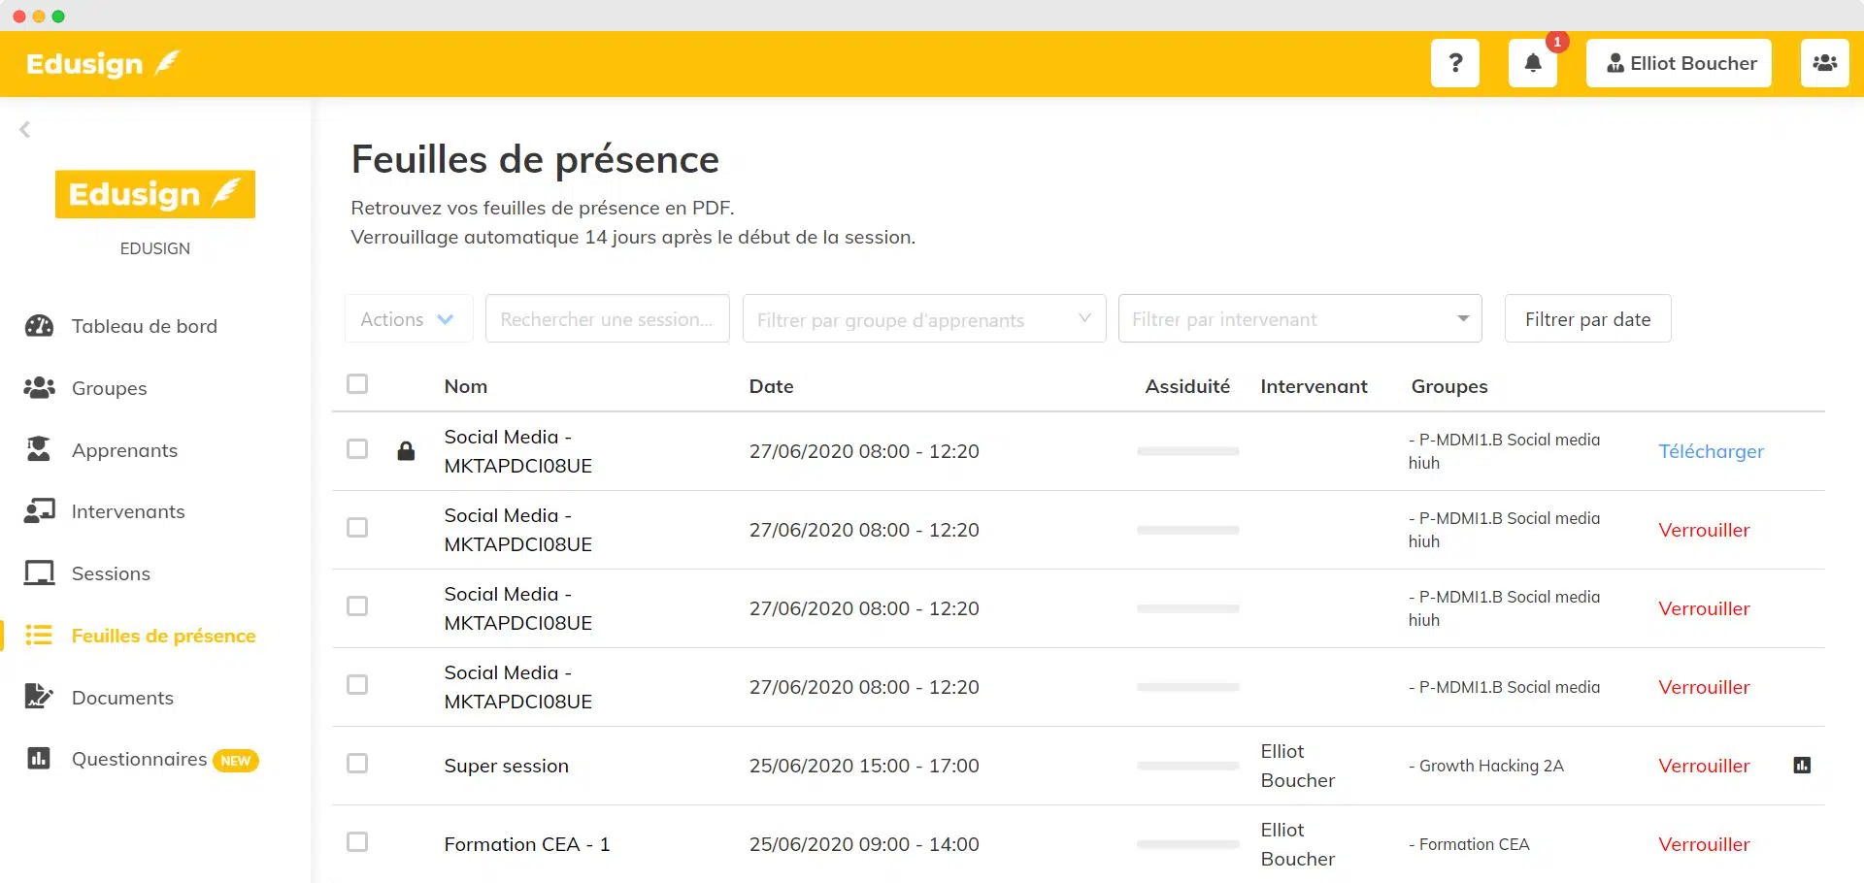
Task: Click the Date column header
Action: (x=771, y=386)
